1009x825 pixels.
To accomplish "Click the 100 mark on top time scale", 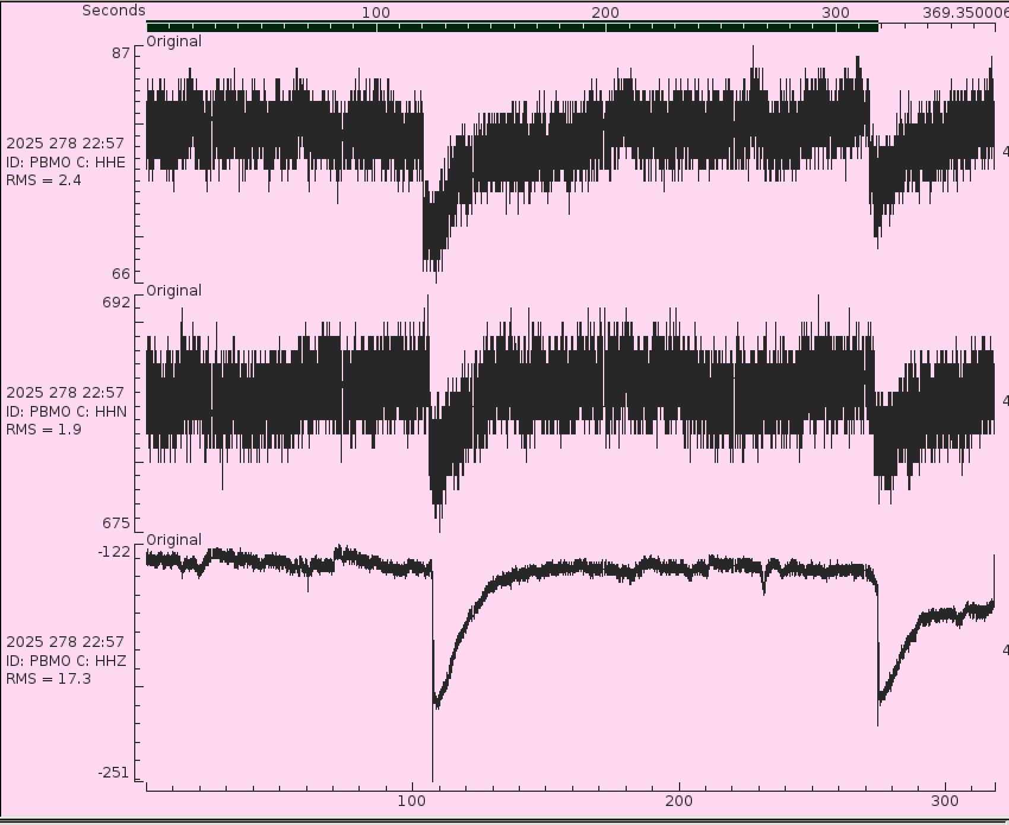I will pyautogui.click(x=376, y=12).
